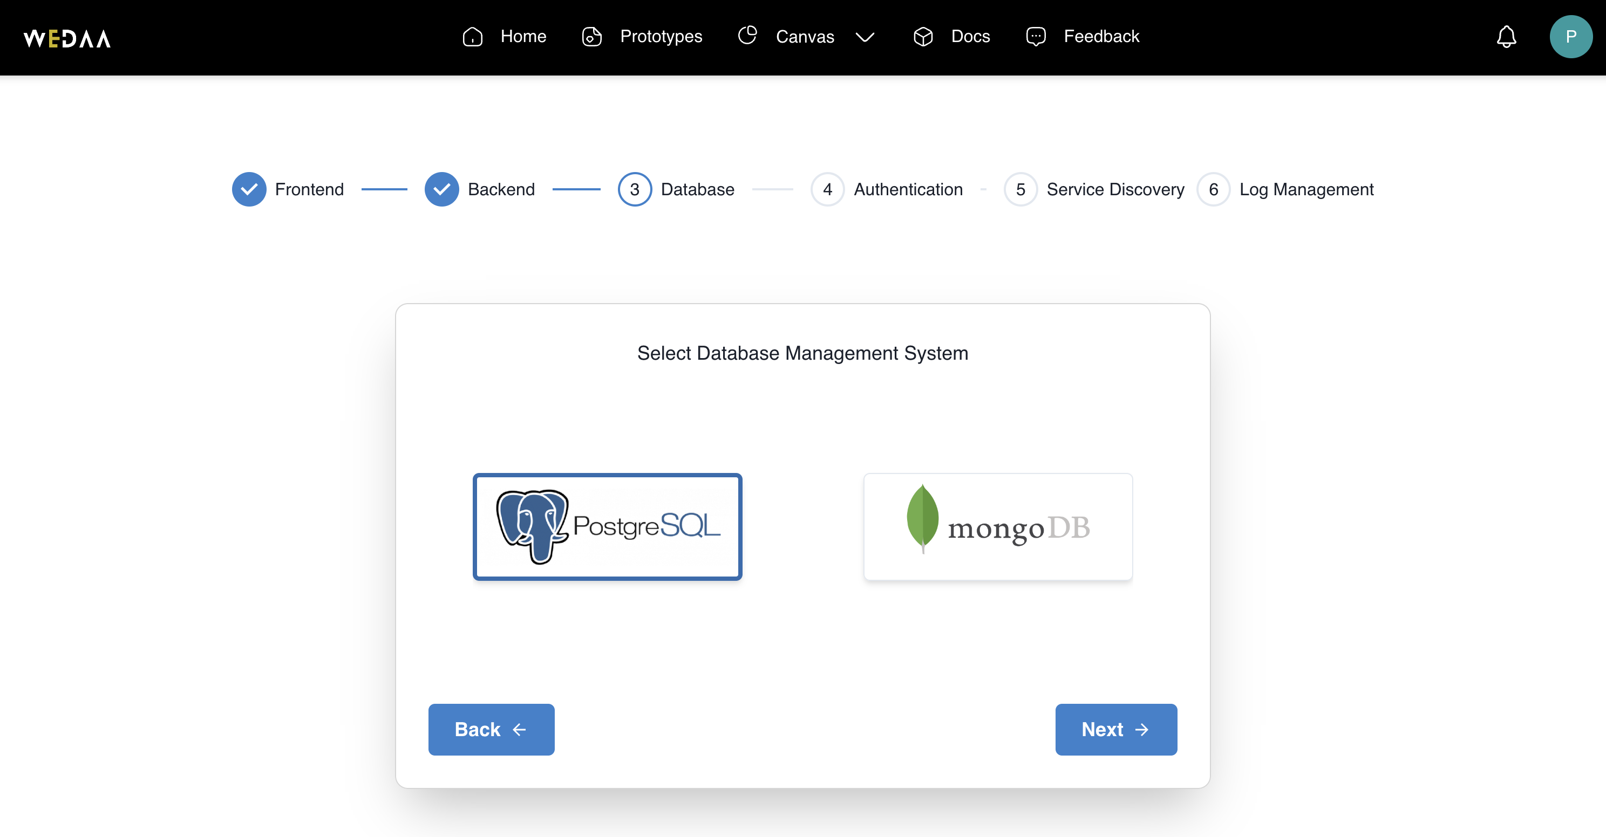Screen dimensions: 1606x837
Task: Select the Database step label
Action: click(697, 189)
